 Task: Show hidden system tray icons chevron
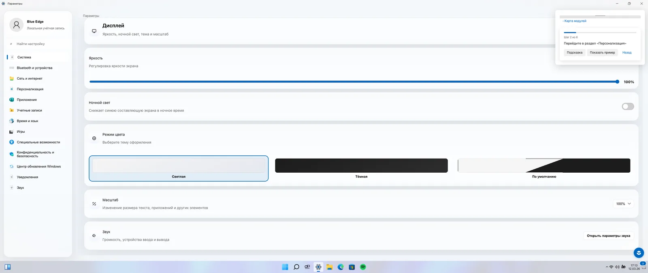607,267
